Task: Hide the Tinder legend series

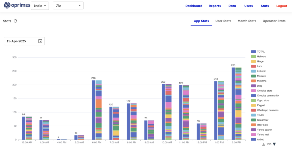Action: coord(257,115)
